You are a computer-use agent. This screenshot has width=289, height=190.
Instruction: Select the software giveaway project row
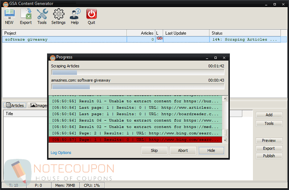[141, 40]
